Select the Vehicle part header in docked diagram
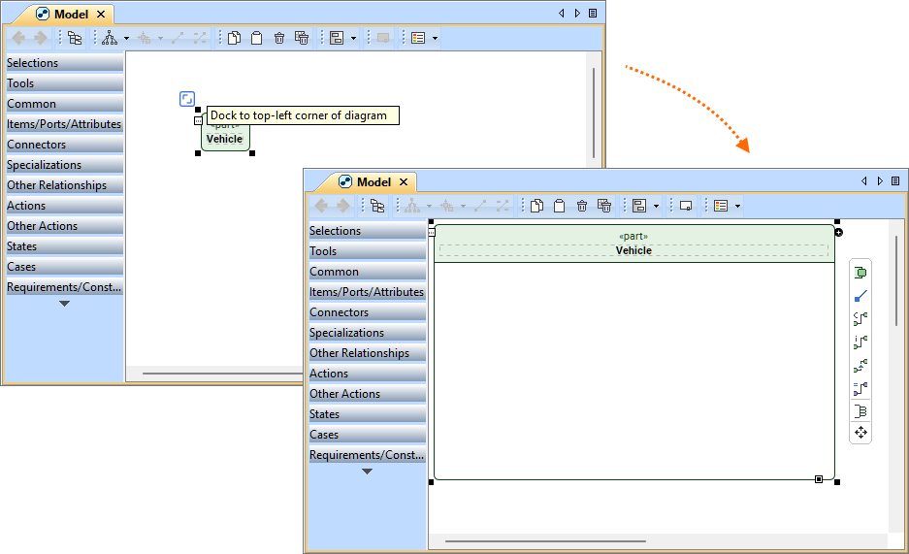 (x=633, y=244)
